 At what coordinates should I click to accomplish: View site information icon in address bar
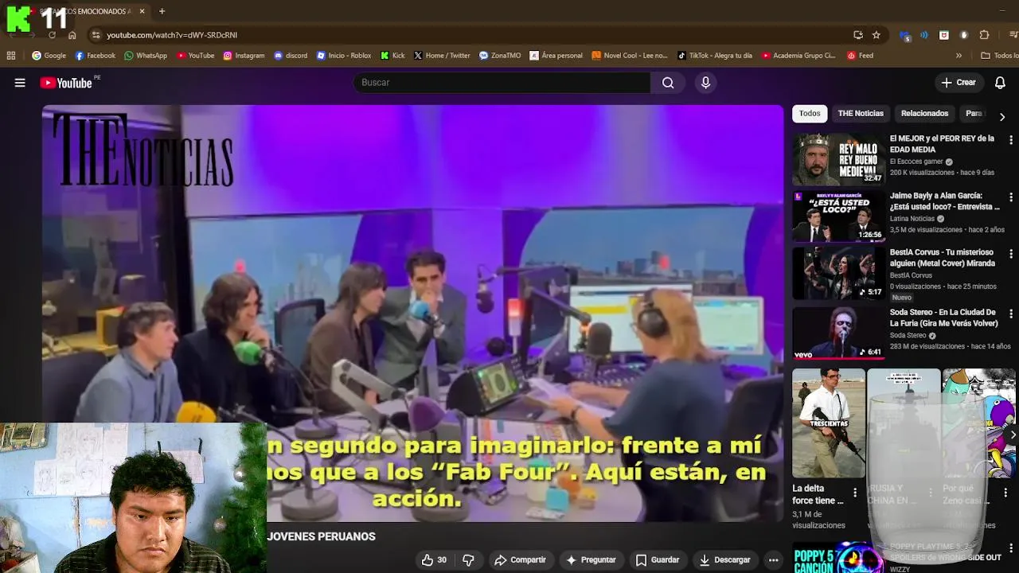point(96,35)
